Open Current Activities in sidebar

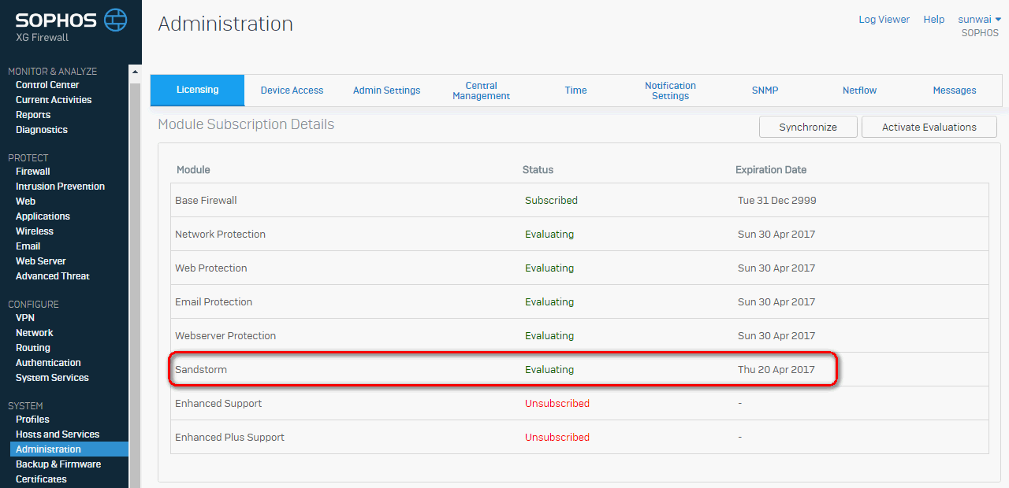(x=54, y=100)
